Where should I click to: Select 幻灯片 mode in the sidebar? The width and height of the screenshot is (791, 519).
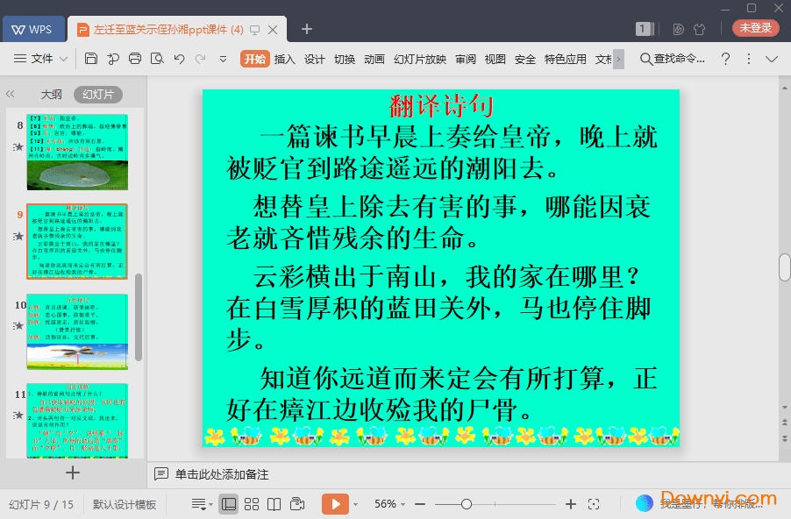pos(97,94)
